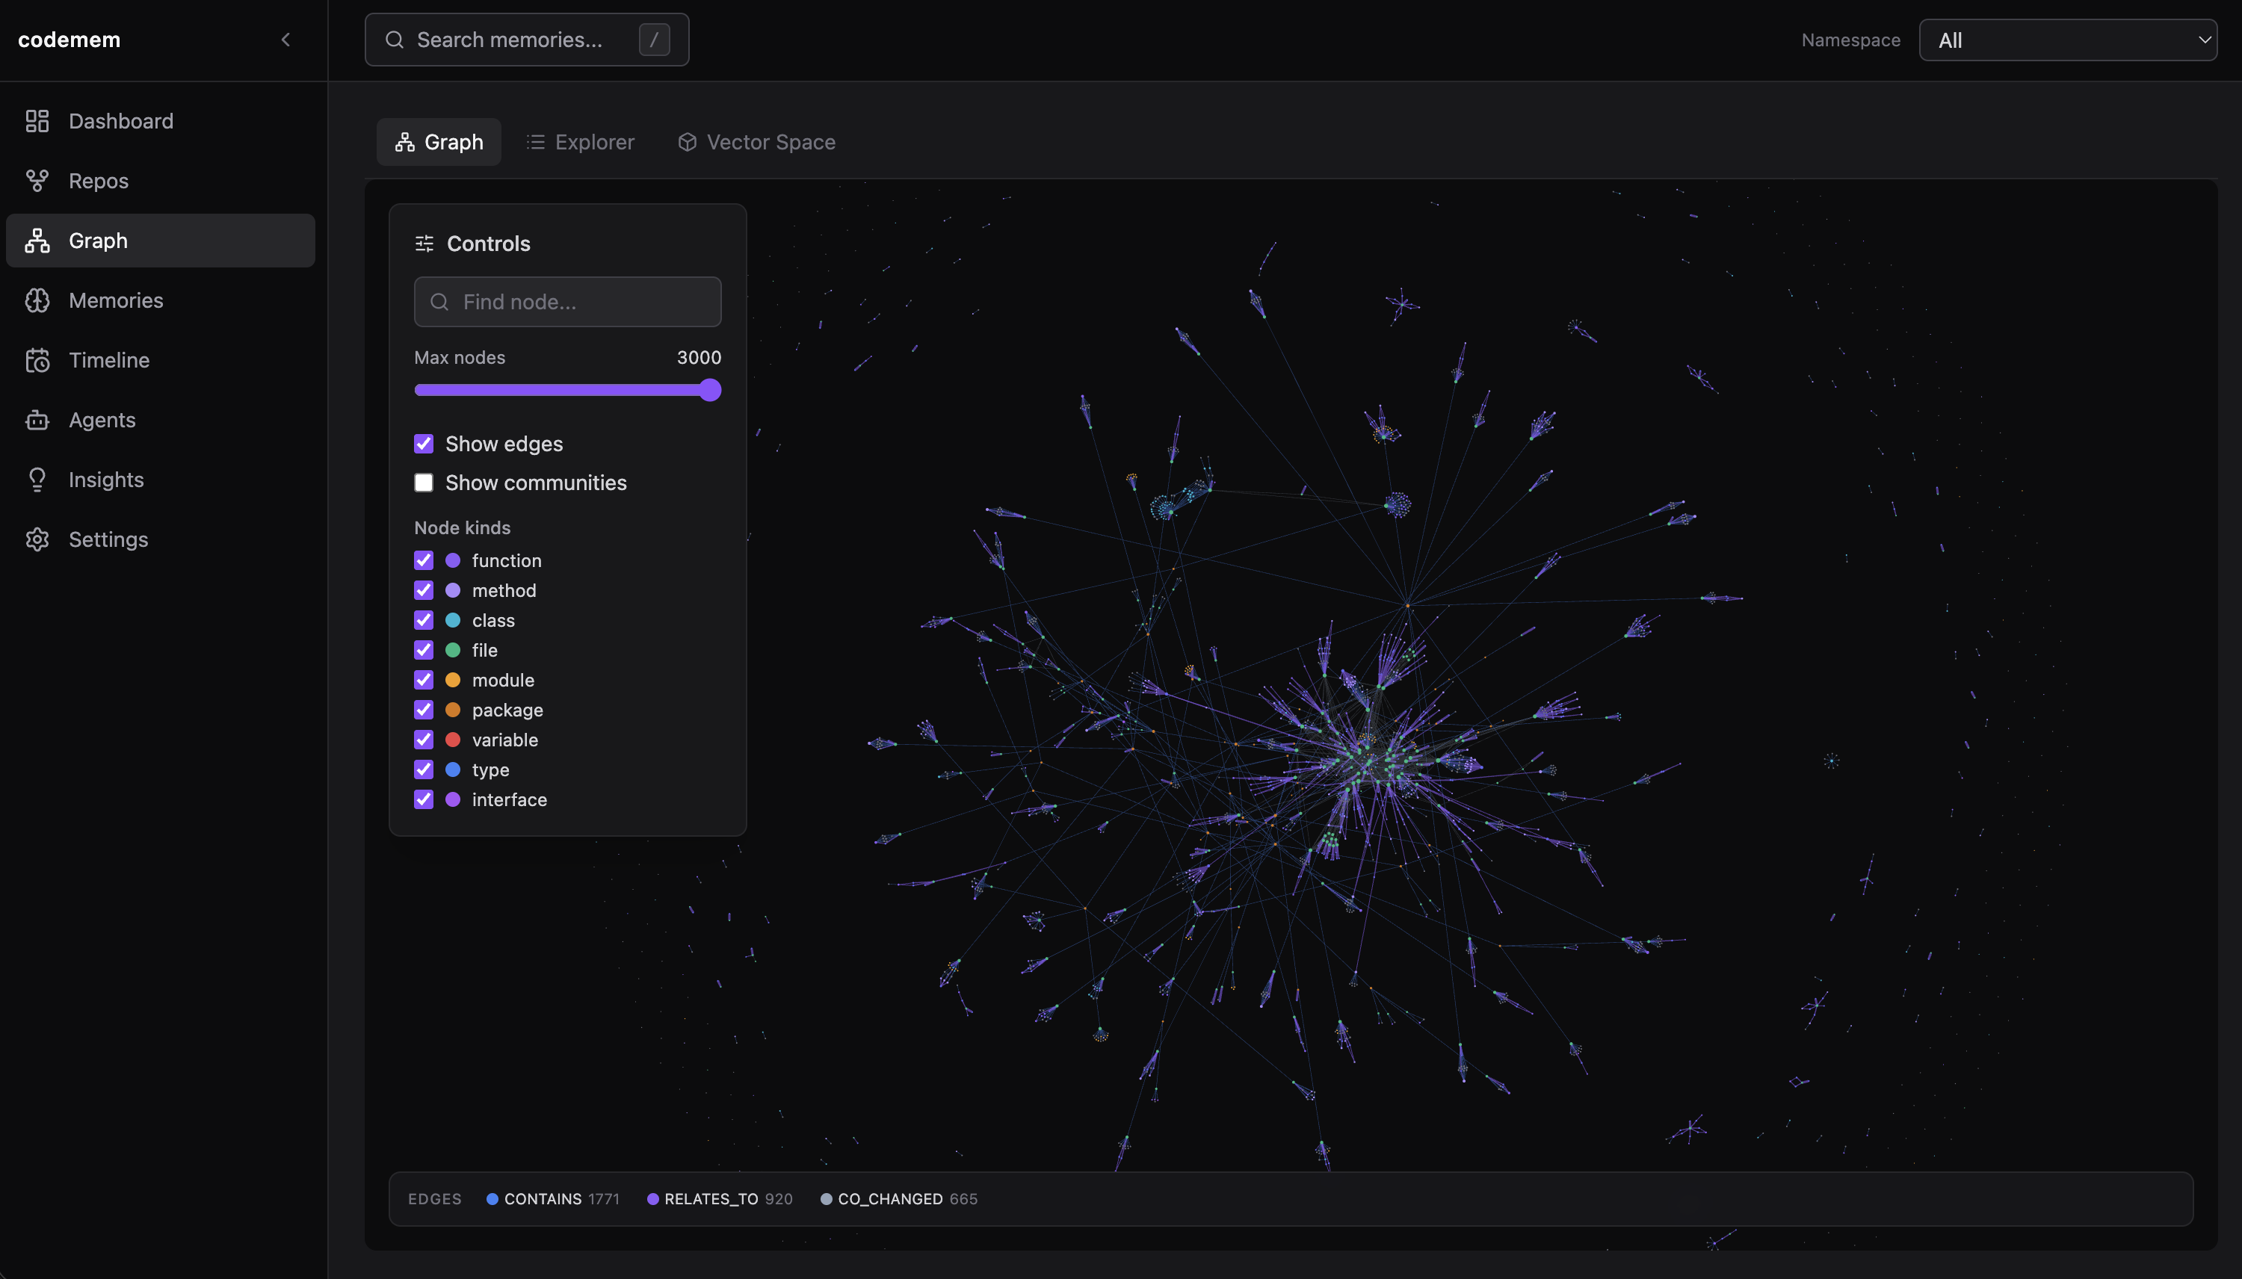
Task: Uncheck the Show edges option
Action: coord(424,444)
